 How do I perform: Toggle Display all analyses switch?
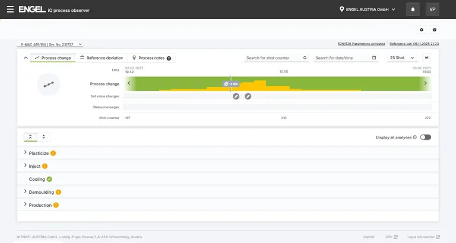click(x=426, y=138)
